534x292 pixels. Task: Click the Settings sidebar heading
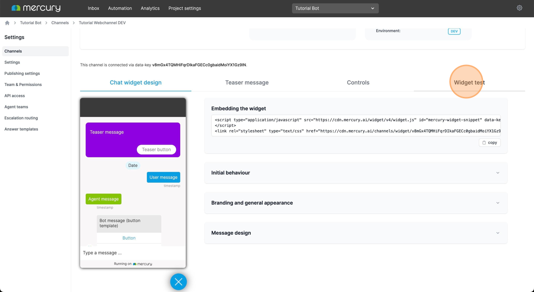click(x=14, y=37)
